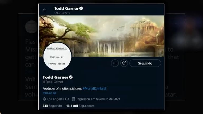Image resolution: width=203 pixels, height=114 pixels.
Task: Go back using the arrow icon
Action: click(45, 10)
